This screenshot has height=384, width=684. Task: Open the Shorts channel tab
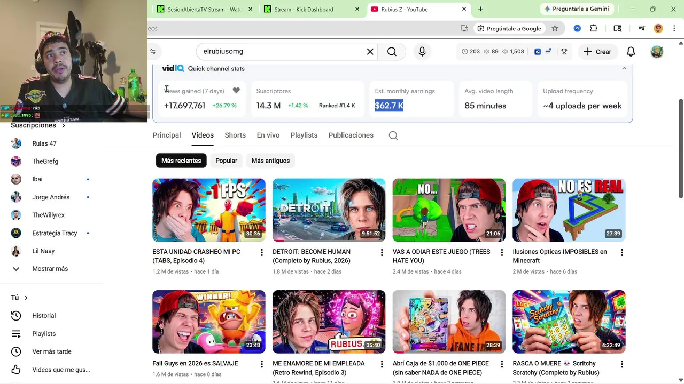tap(235, 135)
